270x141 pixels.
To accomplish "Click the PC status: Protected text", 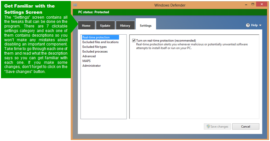I will click(93, 12).
